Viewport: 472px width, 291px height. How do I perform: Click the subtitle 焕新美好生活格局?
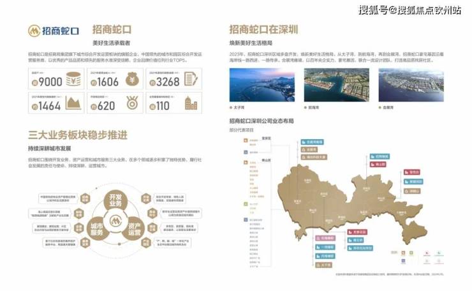pyautogui.click(x=251, y=43)
